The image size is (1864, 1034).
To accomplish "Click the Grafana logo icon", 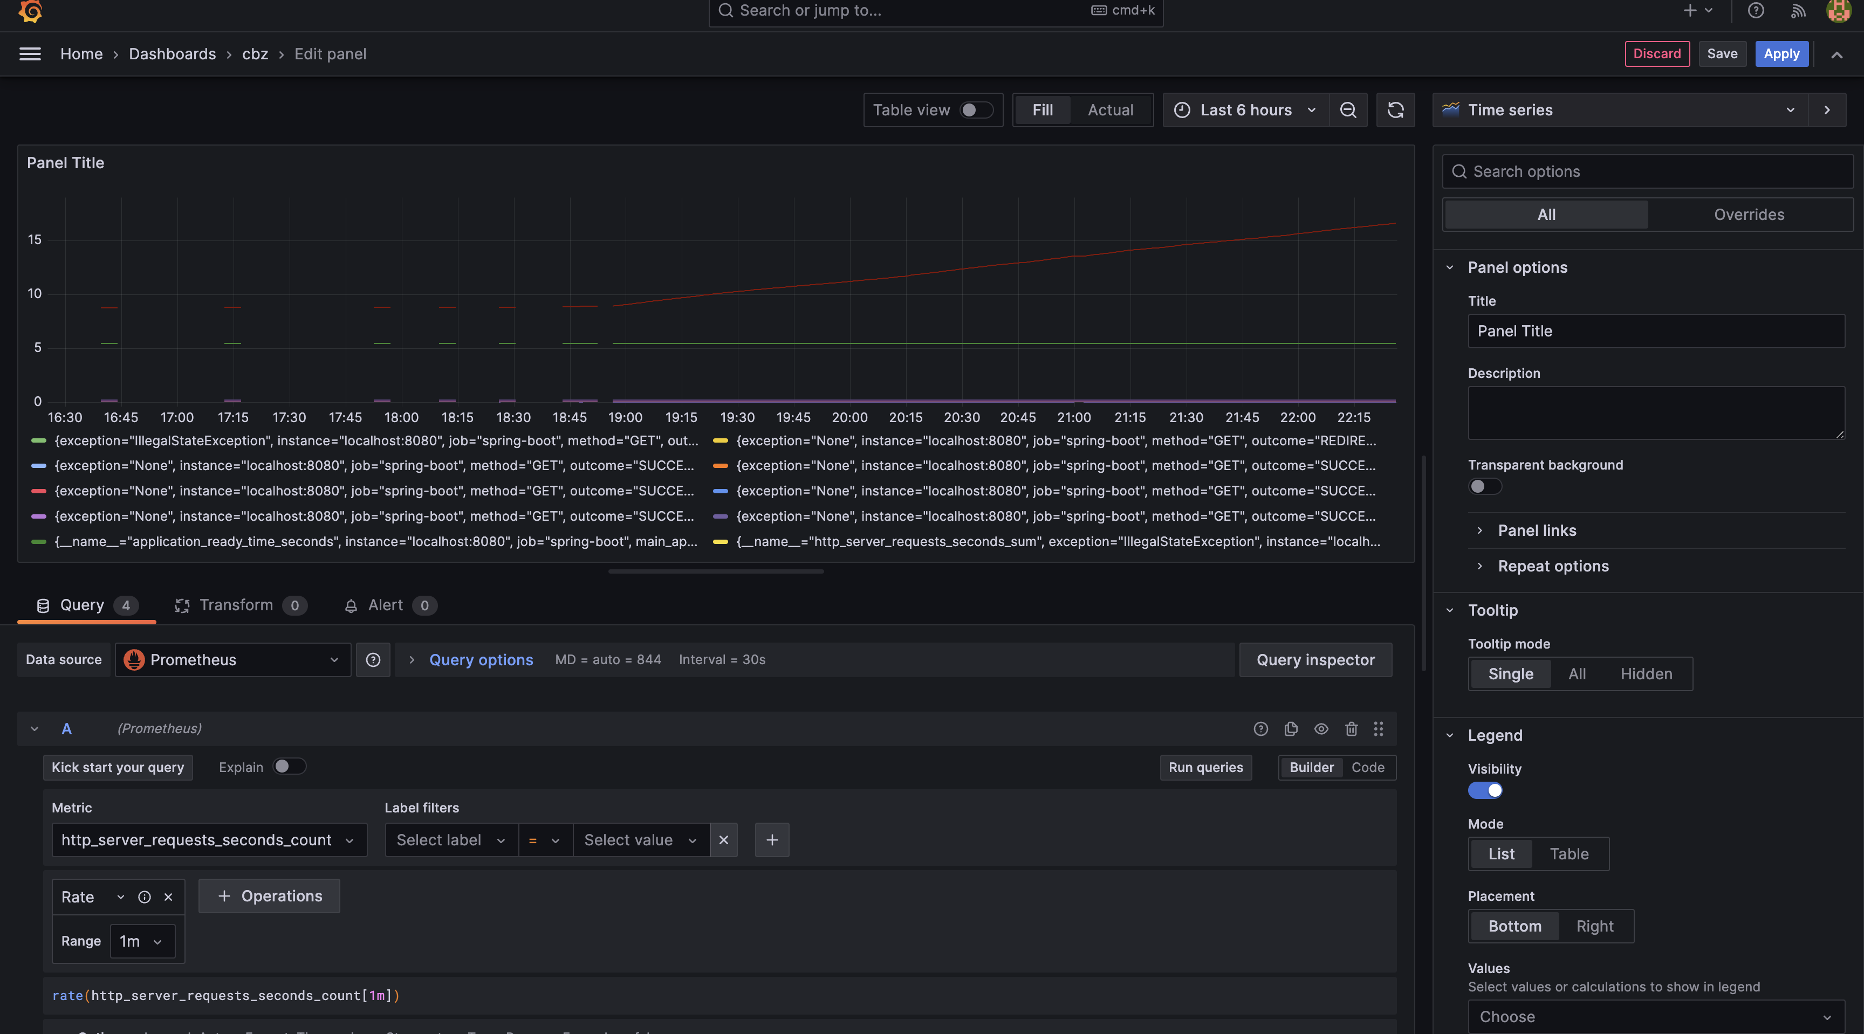I will point(30,10).
